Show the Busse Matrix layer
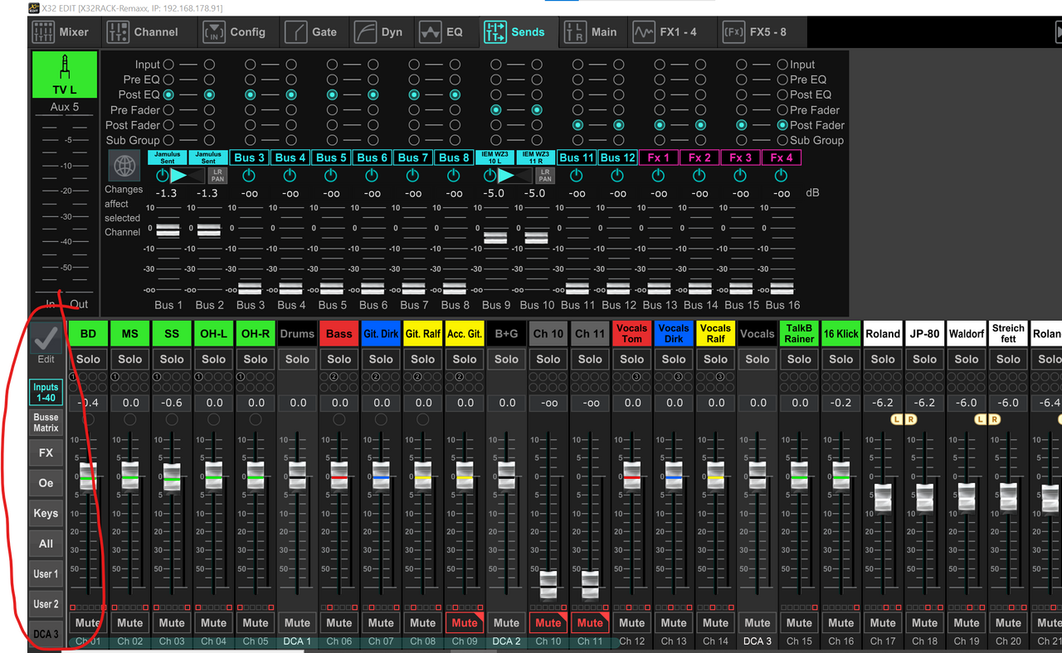 [46, 423]
